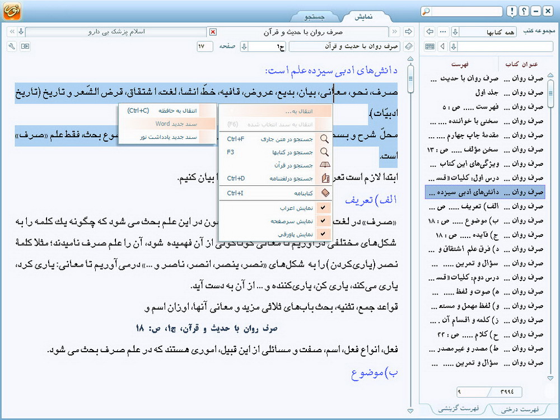
Task: Select کتابنامه menu entry
Action: pyautogui.click(x=275, y=193)
